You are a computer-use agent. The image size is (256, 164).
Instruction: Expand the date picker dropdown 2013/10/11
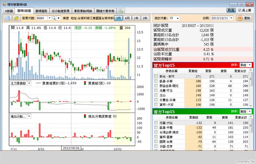(231, 18)
